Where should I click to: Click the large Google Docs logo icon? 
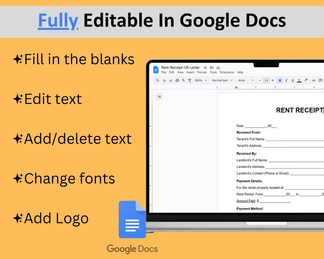132,219
